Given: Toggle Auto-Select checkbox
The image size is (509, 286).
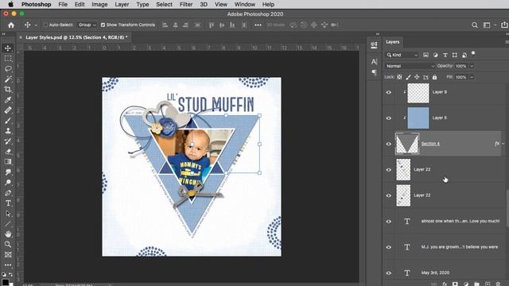Looking at the screenshot, I should pyautogui.click(x=46, y=25).
